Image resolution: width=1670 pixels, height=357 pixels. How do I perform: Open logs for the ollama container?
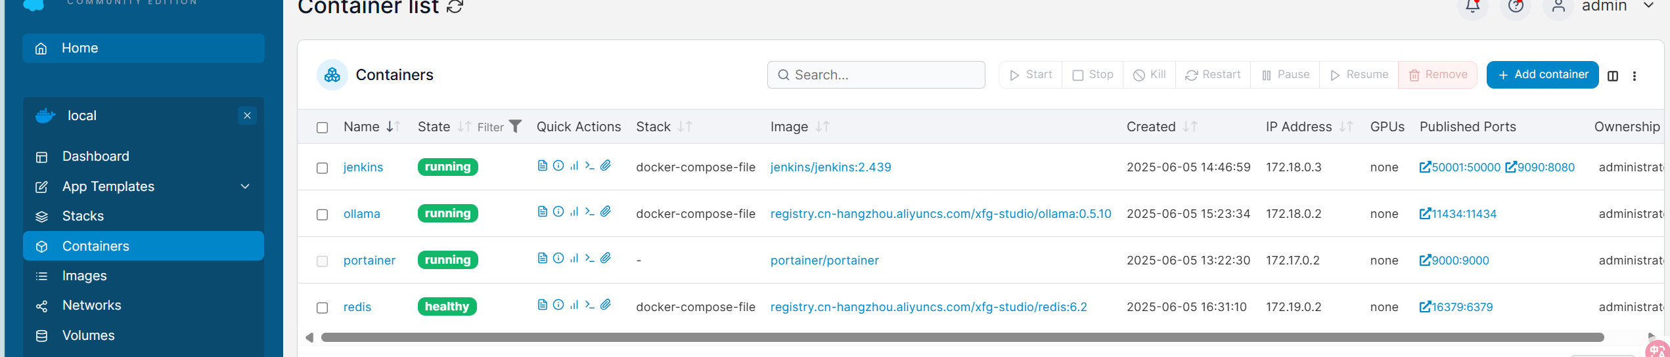542,211
